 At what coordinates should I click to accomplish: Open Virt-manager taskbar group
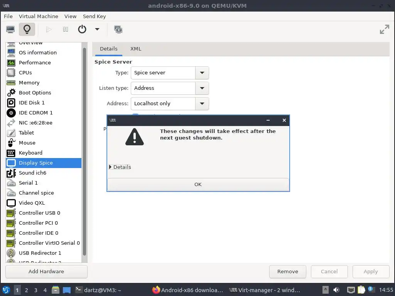point(265,290)
